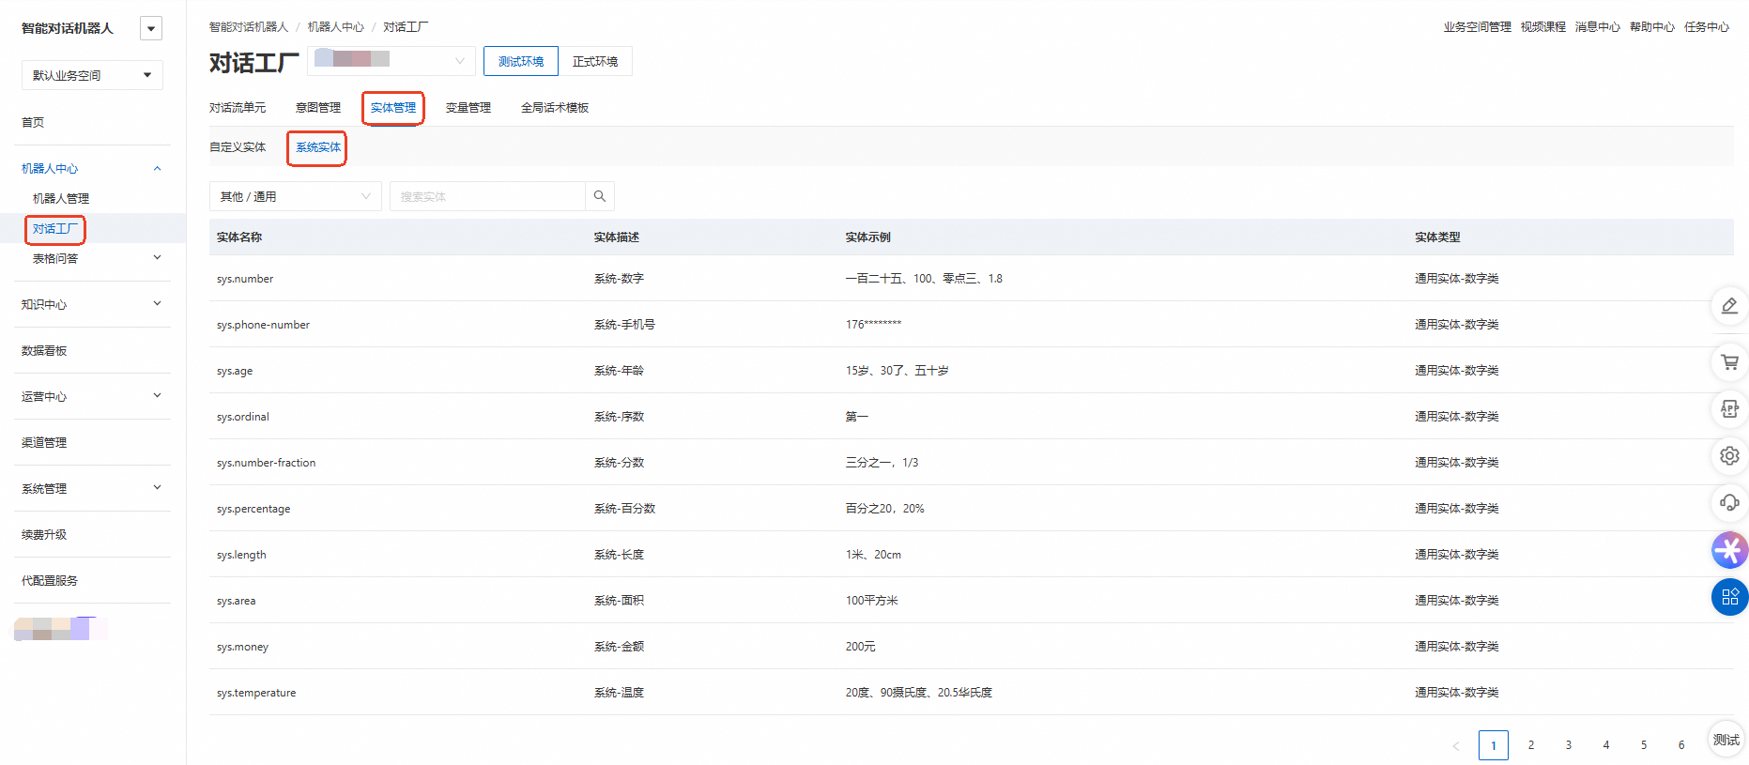Go to pagination page 3

point(1569,745)
